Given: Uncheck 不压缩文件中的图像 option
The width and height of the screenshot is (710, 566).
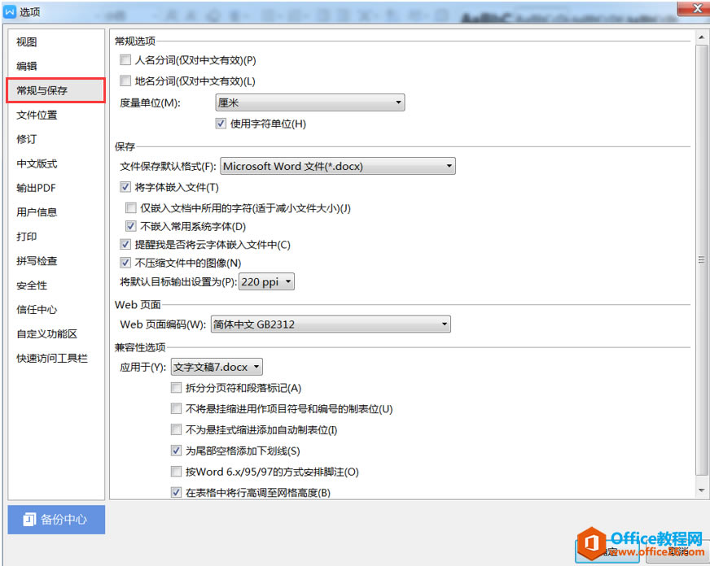Looking at the screenshot, I should tap(125, 263).
